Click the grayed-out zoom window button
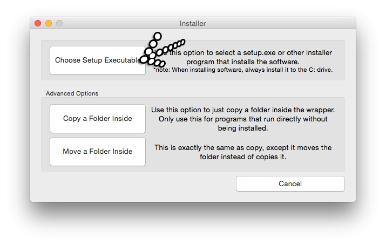The height and width of the screenshot is (245, 386). click(x=59, y=23)
